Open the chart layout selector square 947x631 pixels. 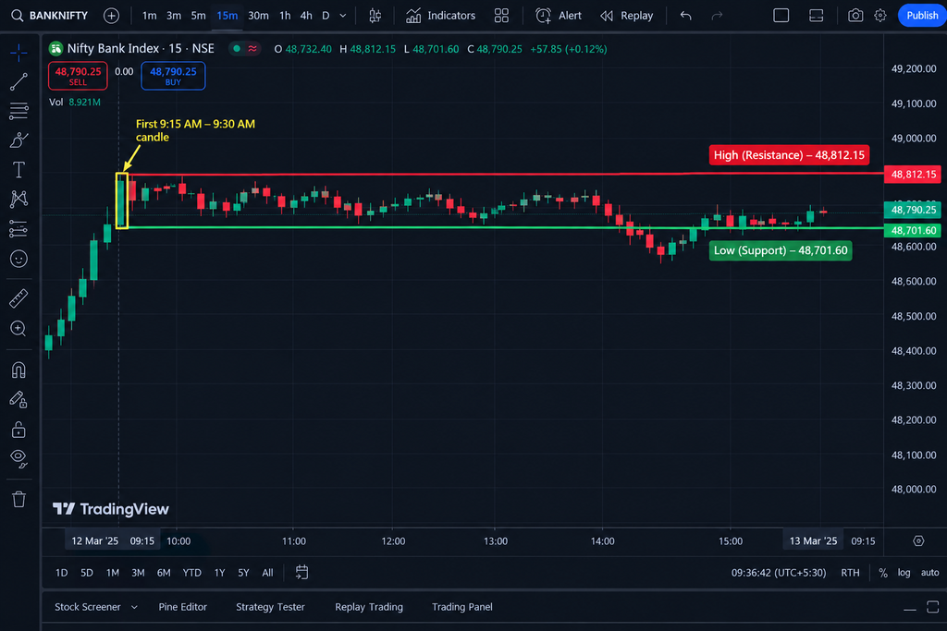tap(781, 16)
